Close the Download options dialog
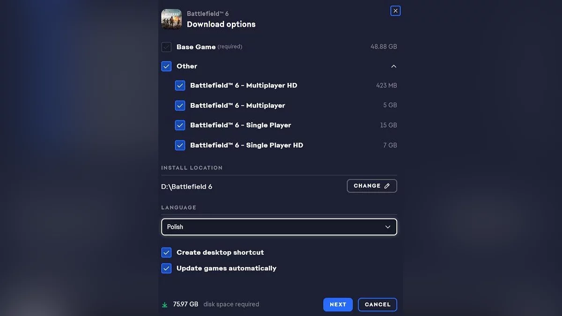Image resolution: width=562 pixels, height=316 pixels. click(395, 11)
